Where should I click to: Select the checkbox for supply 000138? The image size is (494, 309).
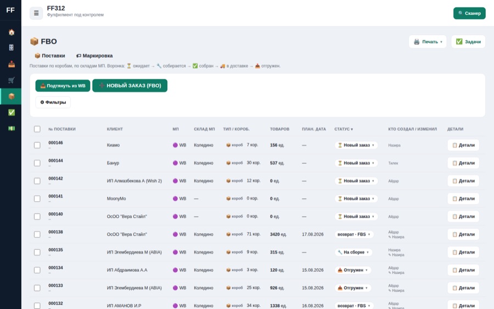point(37,234)
